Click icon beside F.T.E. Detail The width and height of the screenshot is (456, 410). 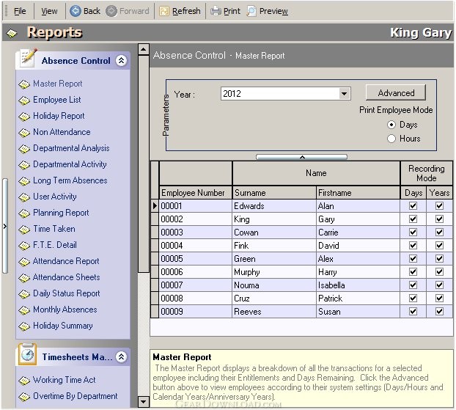(x=24, y=246)
